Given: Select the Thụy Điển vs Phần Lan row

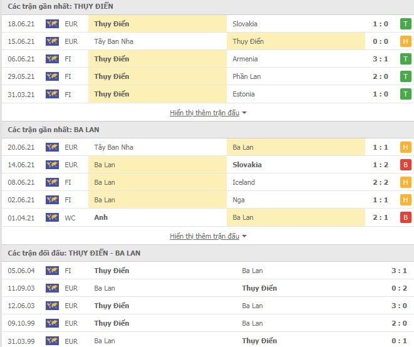Looking at the screenshot, I should click(207, 76).
